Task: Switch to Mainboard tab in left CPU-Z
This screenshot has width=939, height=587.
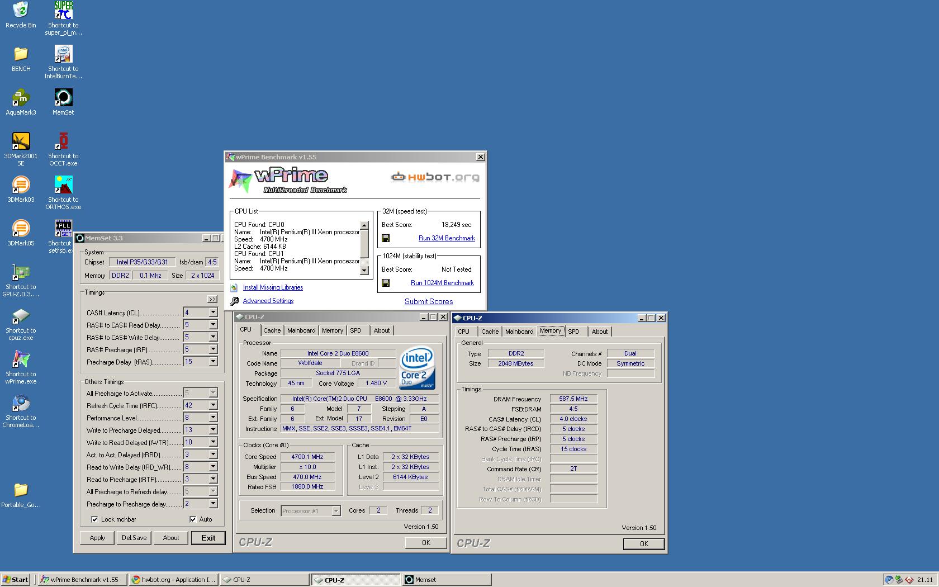Action: tap(301, 330)
